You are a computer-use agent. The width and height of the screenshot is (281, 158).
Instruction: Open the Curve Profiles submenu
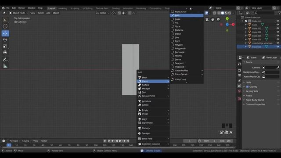[x=187, y=71]
